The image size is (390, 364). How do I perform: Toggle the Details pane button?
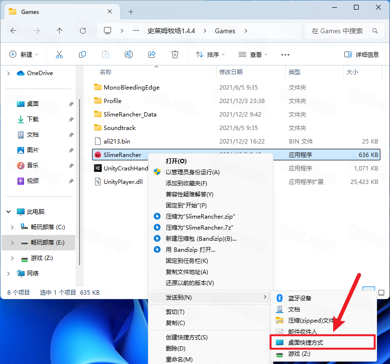(x=362, y=54)
